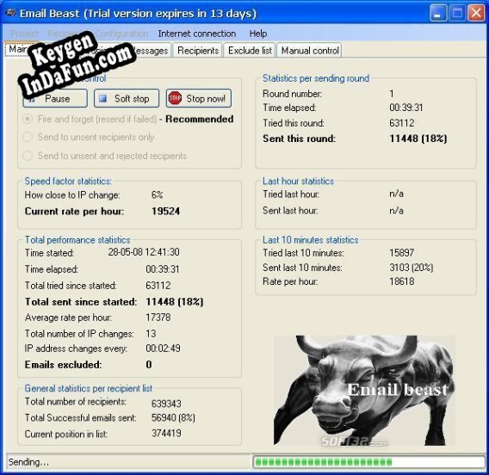Click the Total number of recipients value 639343
The height and width of the screenshot is (475, 489).
[166, 404]
